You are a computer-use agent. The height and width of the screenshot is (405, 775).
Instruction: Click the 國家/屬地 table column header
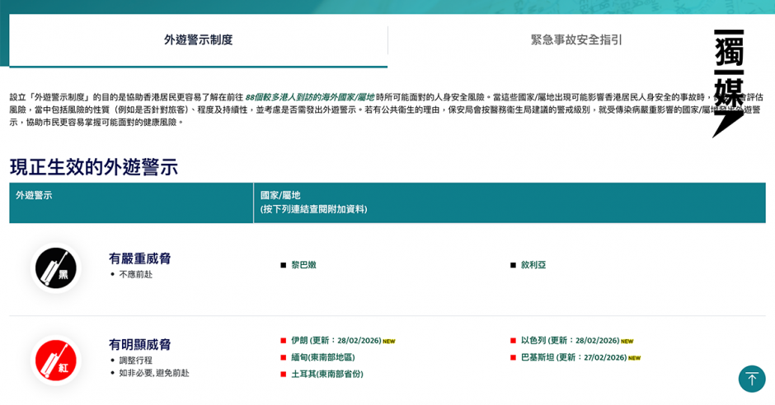tap(280, 195)
